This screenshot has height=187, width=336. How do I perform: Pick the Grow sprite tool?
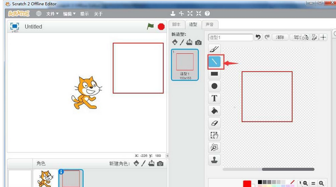click(190, 14)
